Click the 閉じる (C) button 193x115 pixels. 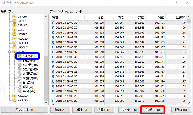point(181,110)
